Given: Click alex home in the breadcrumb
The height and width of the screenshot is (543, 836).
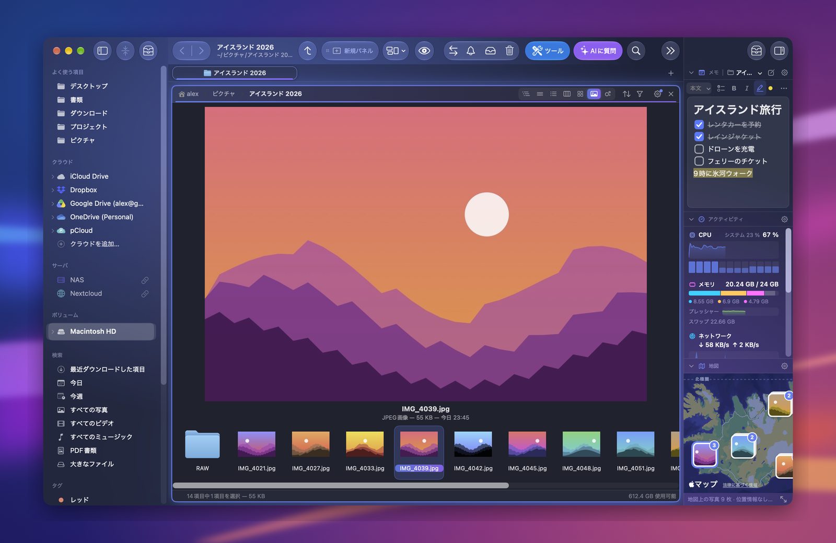Looking at the screenshot, I should point(189,94).
